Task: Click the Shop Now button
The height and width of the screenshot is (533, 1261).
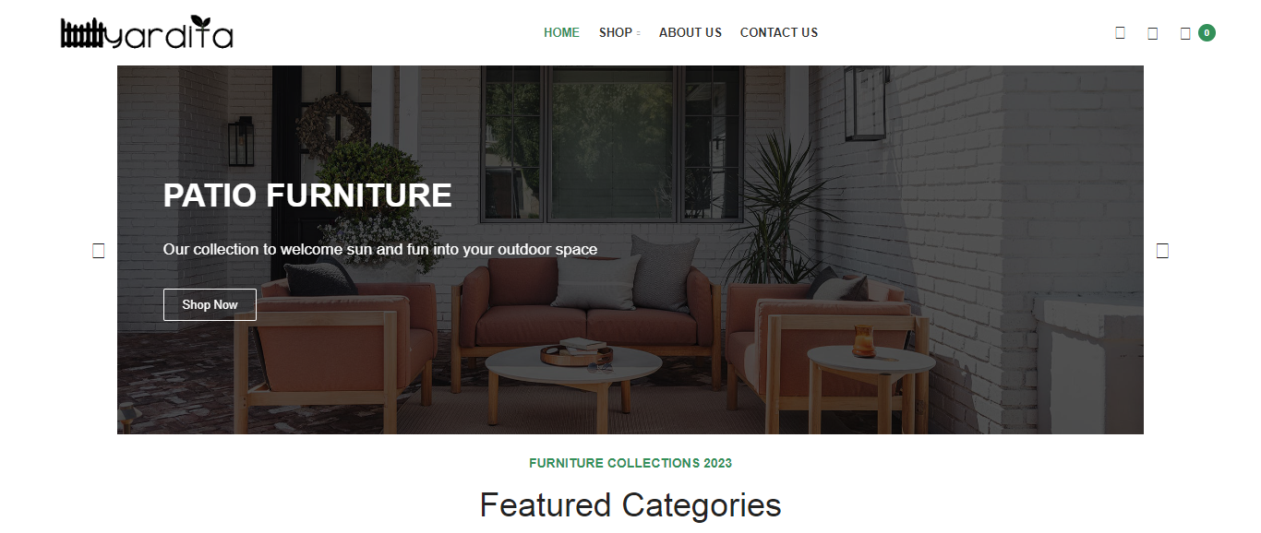Action: pos(210,304)
